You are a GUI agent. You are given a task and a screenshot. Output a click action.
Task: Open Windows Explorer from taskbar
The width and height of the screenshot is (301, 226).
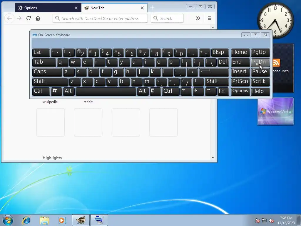point(44,220)
